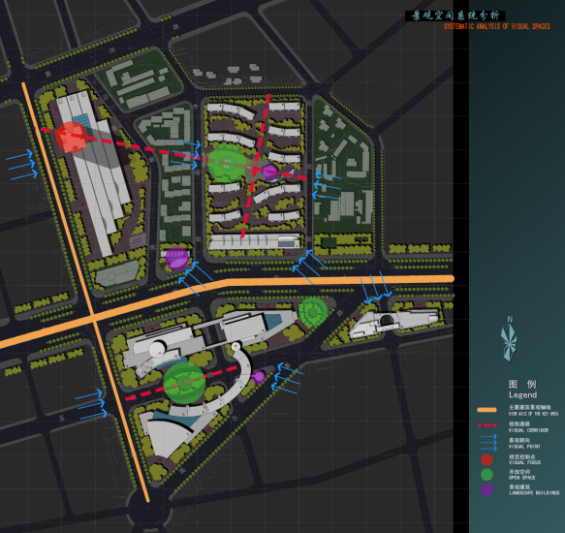Pick the purple landscape buildings legend circle
This screenshot has width=565, height=533.
click(x=487, y=489)
